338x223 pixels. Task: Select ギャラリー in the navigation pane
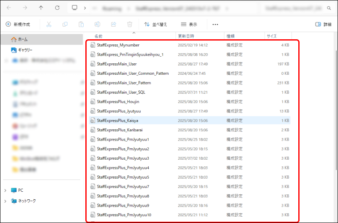pos(42,50)
